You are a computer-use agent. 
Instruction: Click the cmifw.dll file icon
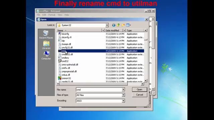(x=60, y=68)
